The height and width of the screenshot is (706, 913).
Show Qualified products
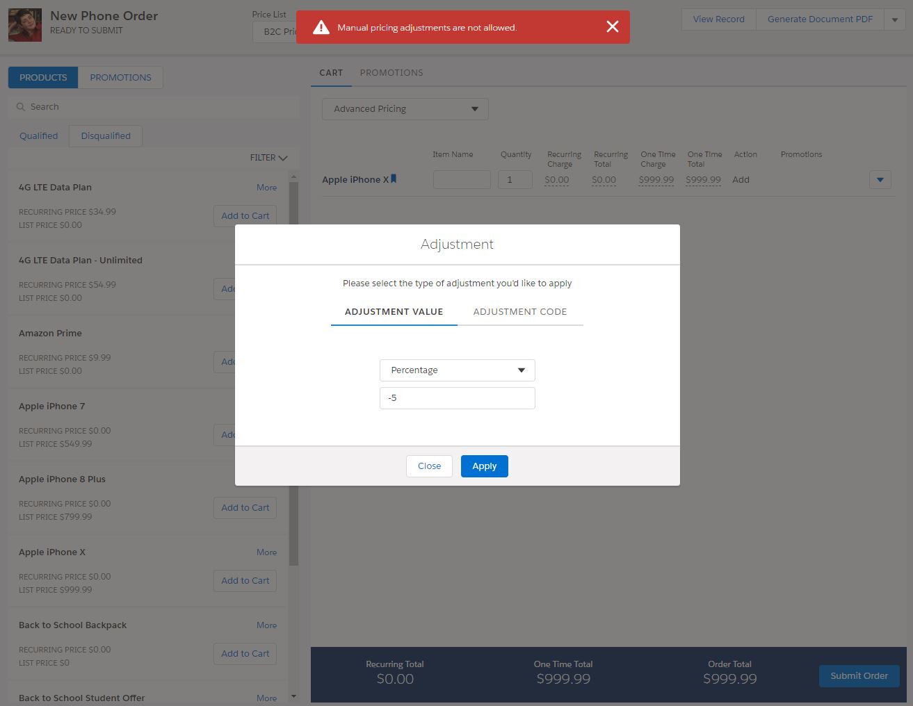[39, 136]
